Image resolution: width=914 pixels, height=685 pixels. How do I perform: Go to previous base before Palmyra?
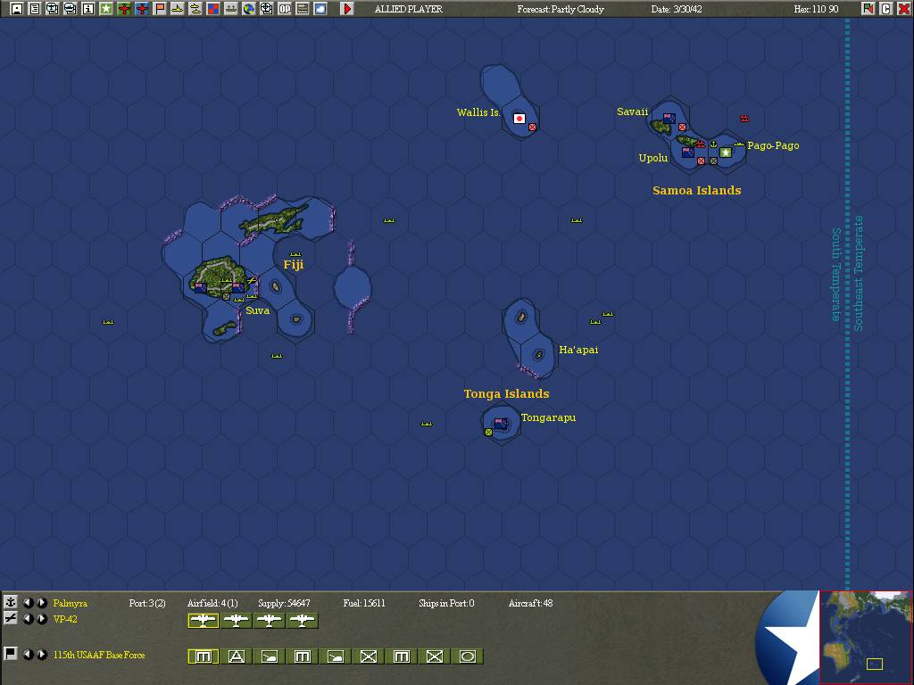(28, 602)
